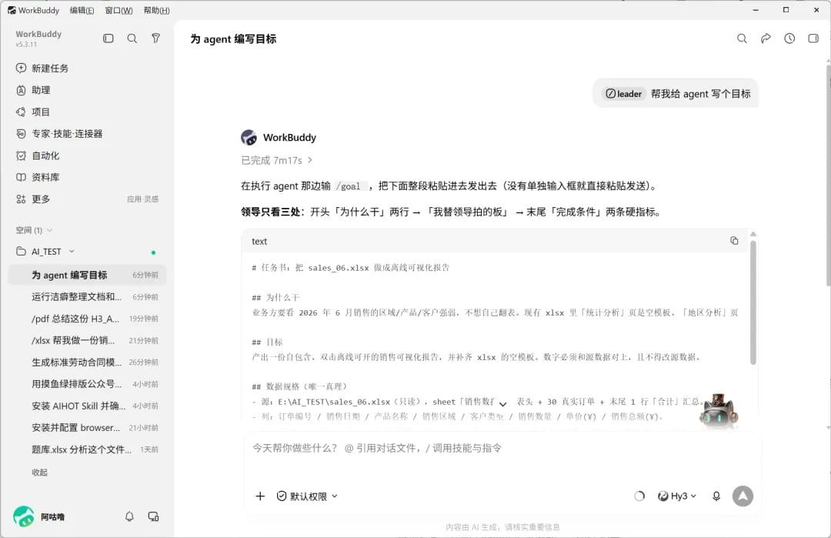Click the robot cat mascot
The width and height of the screenshot is (831, 538).
(x=718, y=410)
